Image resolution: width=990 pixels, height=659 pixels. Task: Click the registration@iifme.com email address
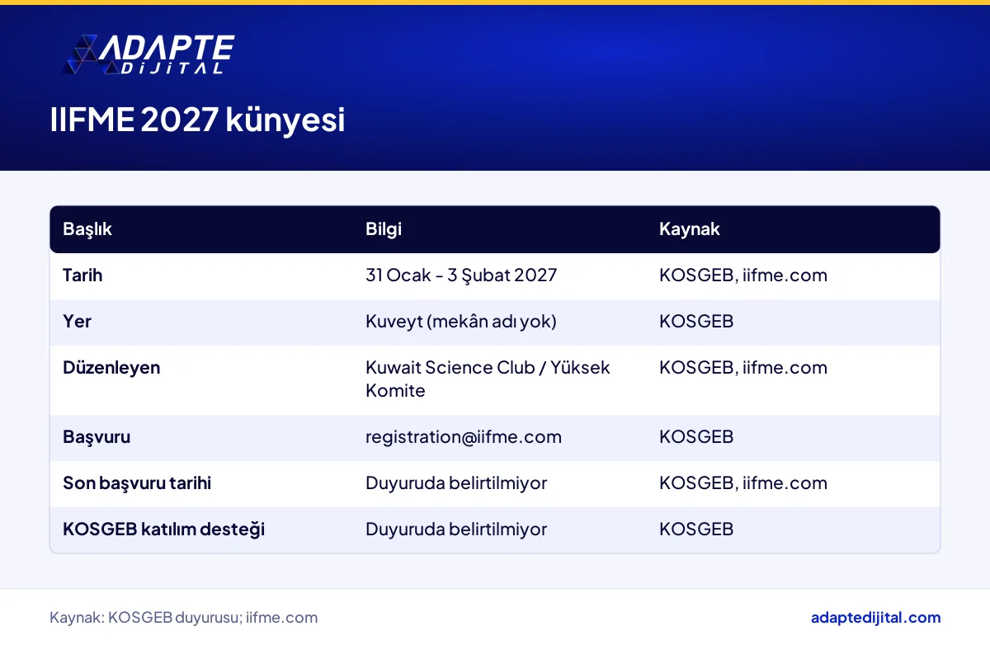coord(464,437)
